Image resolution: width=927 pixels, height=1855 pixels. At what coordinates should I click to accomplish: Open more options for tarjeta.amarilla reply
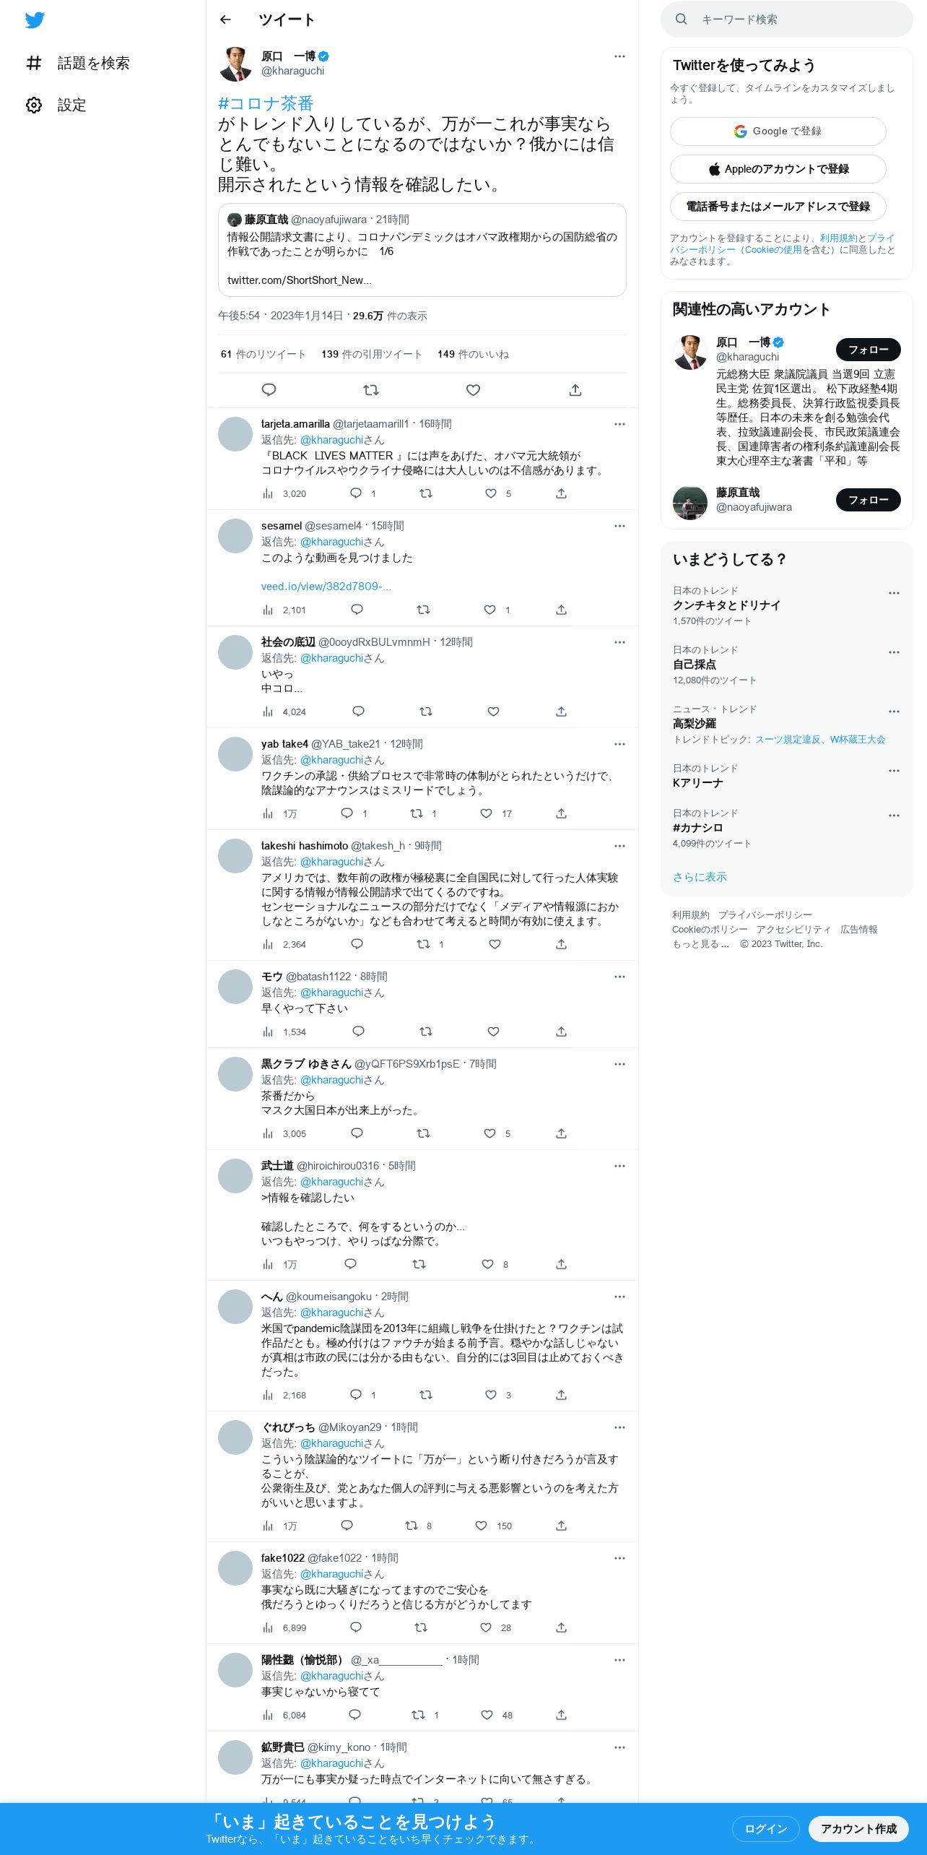pyautogui.click(x=619, y=424)
